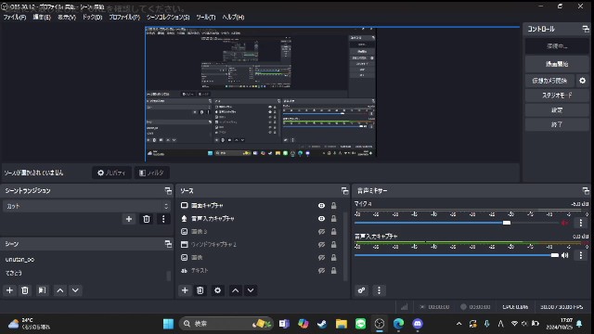Undock the シーン panel

pos(168,244)
